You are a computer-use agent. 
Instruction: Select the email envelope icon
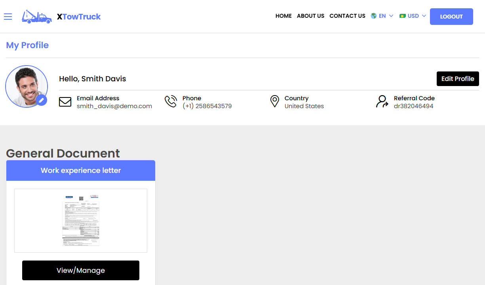(x=65, y=102)
